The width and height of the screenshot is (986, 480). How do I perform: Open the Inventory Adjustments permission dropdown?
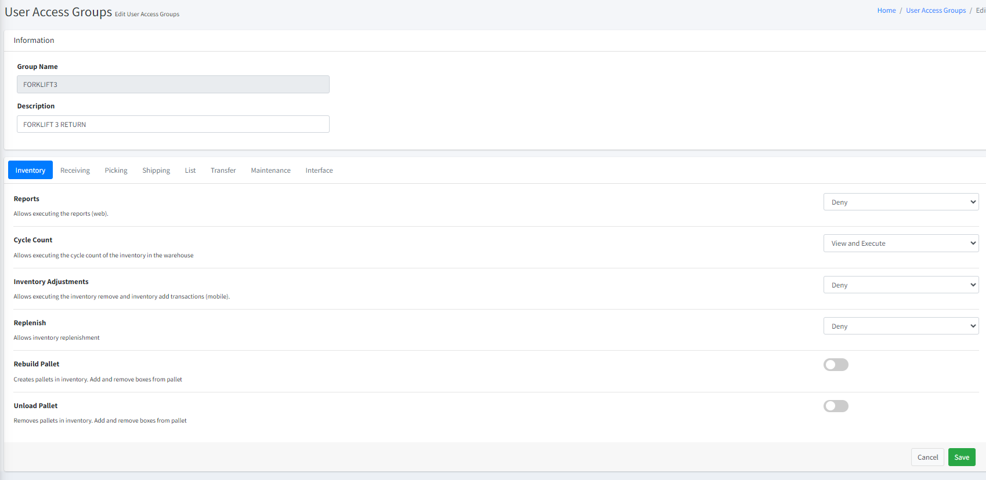[901, 285]
